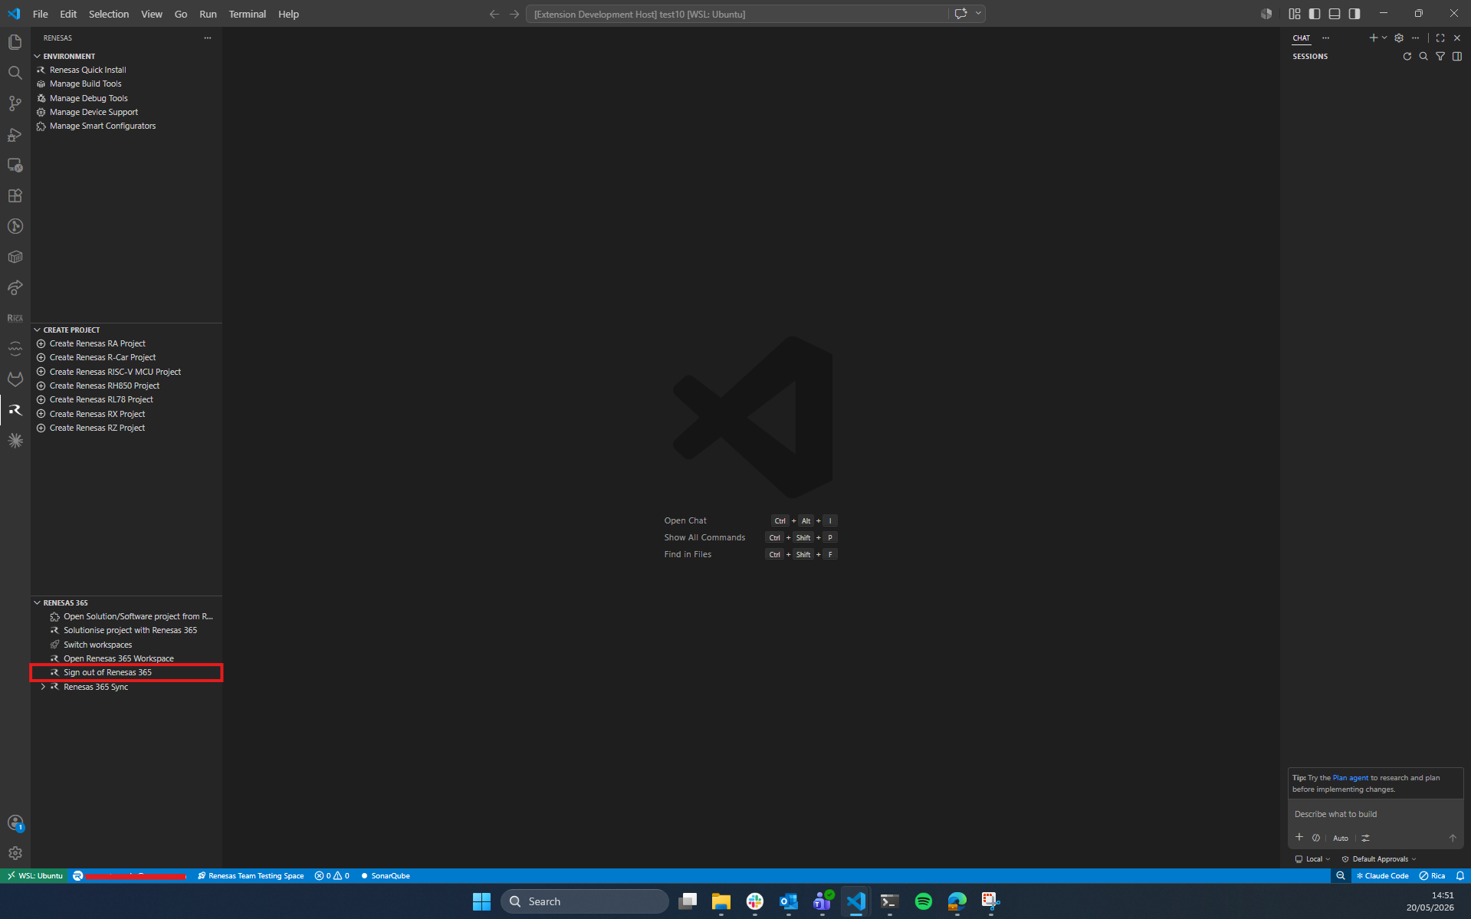
Task: Open the Default Approvals dropdown
Action: (1379, 858)
